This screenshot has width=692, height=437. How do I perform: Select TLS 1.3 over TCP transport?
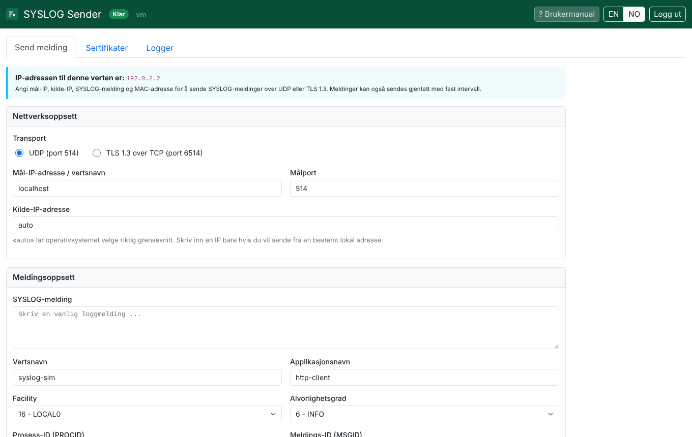(97, 153)
